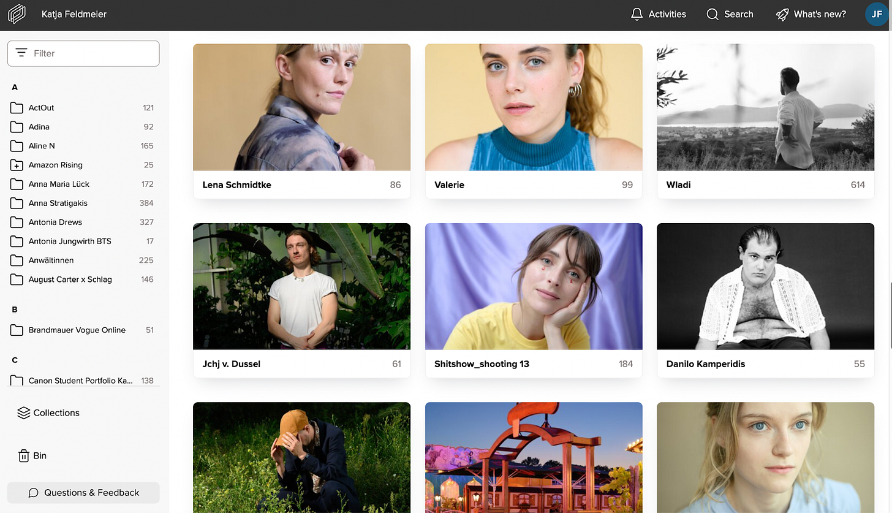Select the Antonia Drews folder name

click(55, 222)
